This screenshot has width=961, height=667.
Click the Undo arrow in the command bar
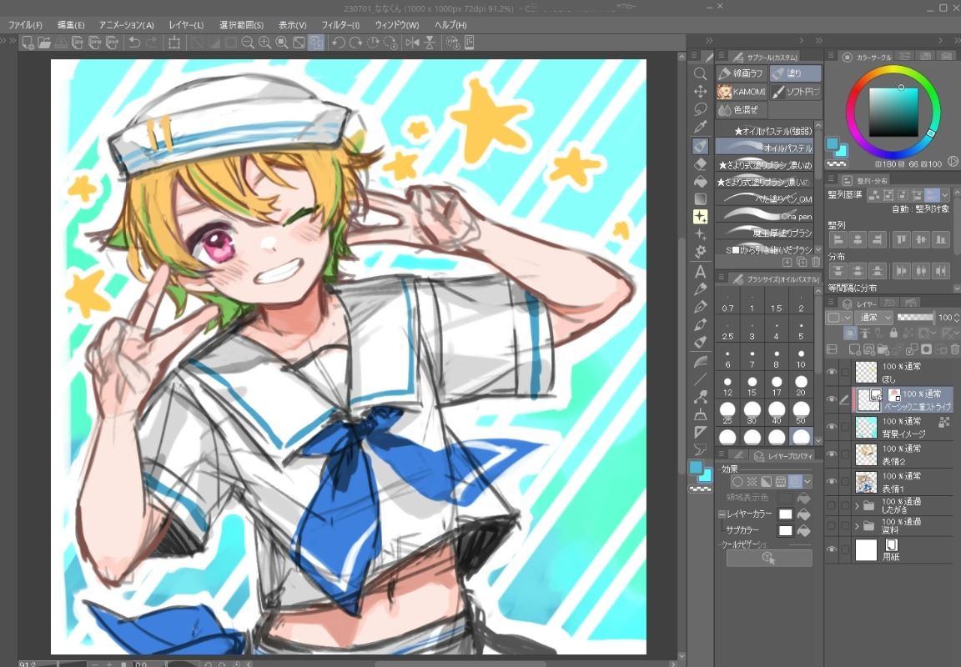134,43
